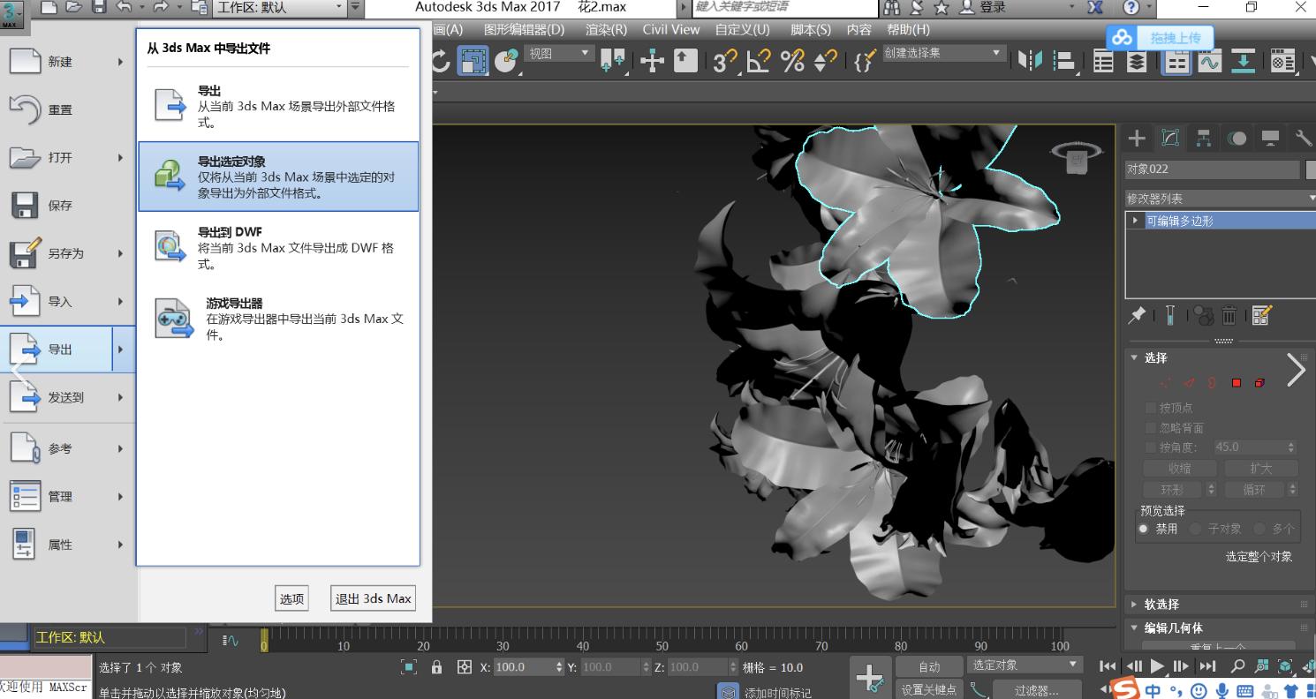Switch to the Display (monitor) command panel tab
The image size is (1316, 699).
(1270, 138)
